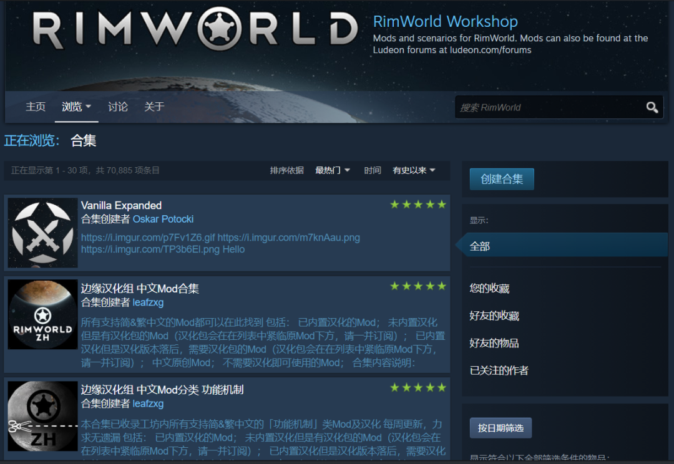Image resolution: width=674 pixels, height=464 pixels.
Task: Click Vanilla Expanded five-star rating
Action: [x=418, y=205]
